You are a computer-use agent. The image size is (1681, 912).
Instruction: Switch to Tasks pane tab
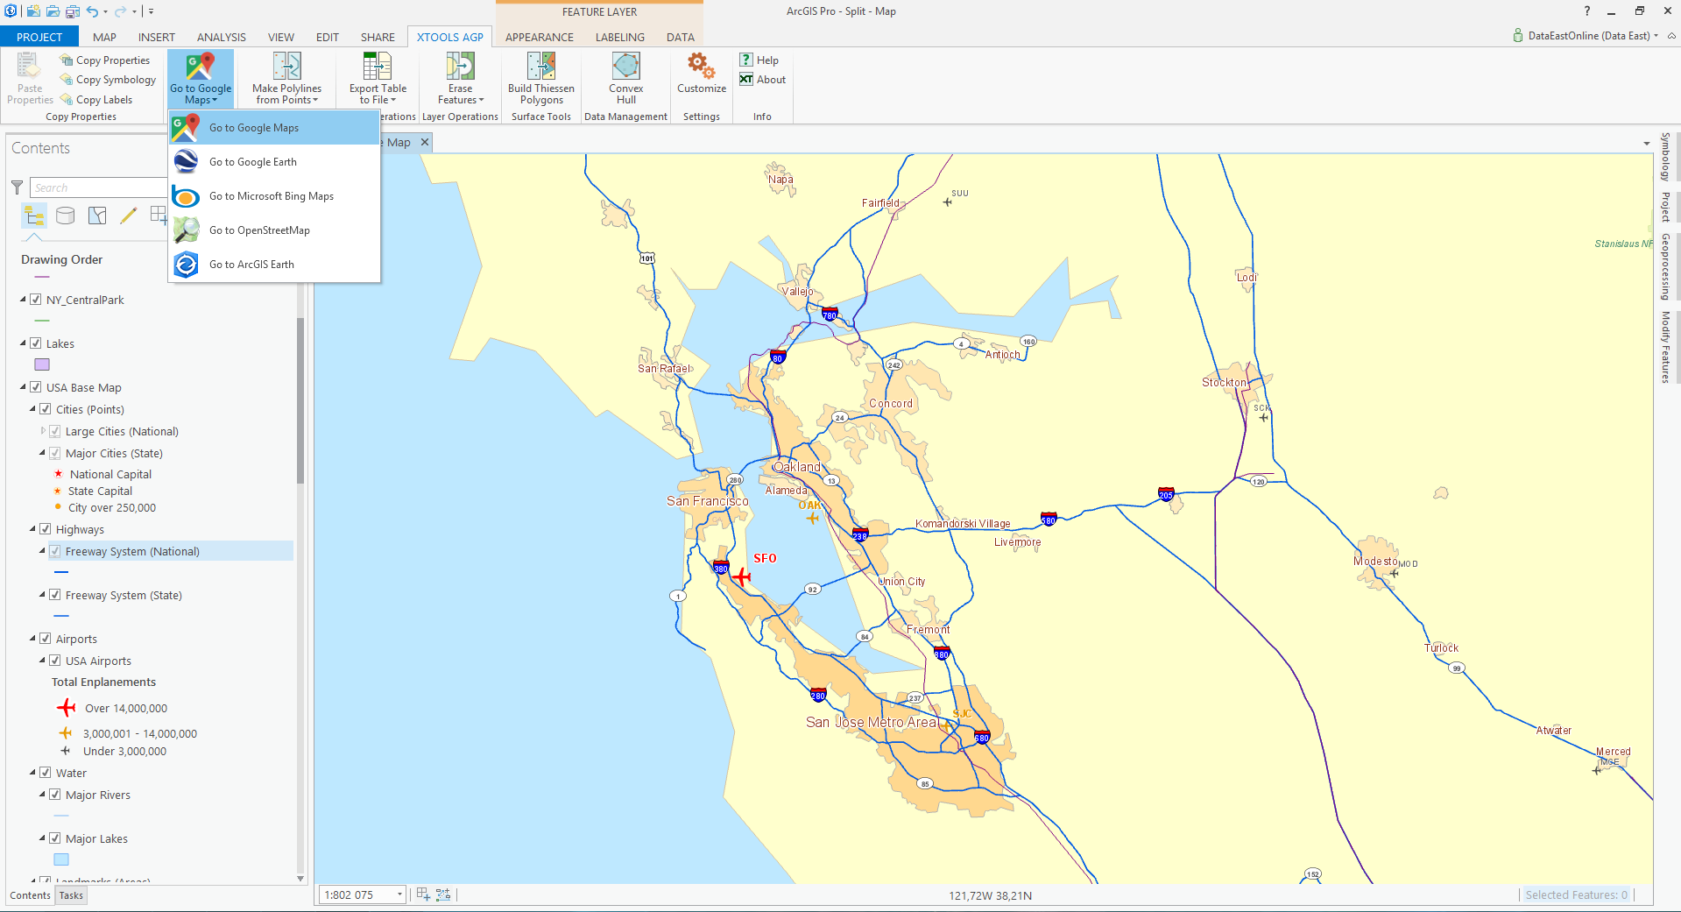tap(71, 895)
